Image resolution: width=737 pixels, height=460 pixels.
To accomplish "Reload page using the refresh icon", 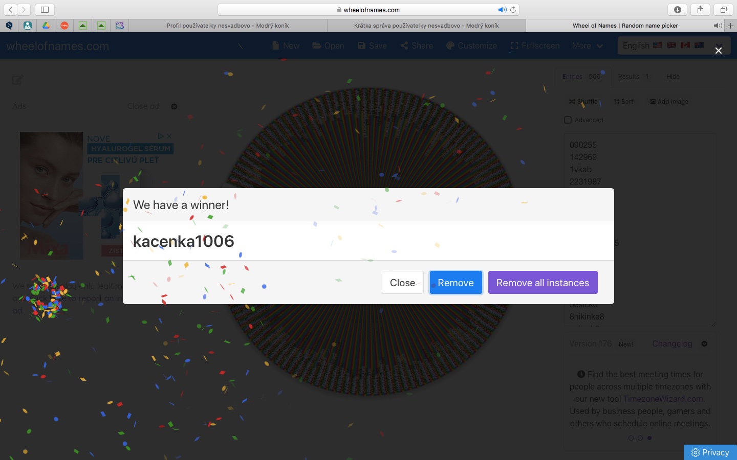I will point(513,10).
